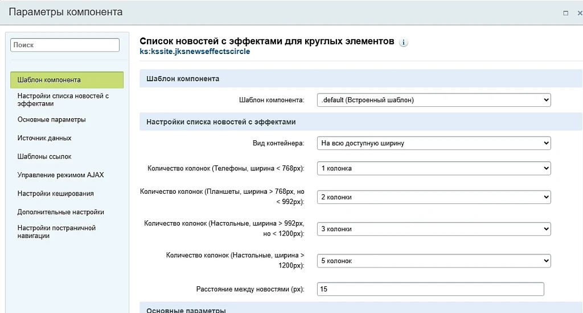The image size is (583, 313).
Task: Click the ks:kssite.jksnewseffectscircle component link
Action: click(195, 52)
